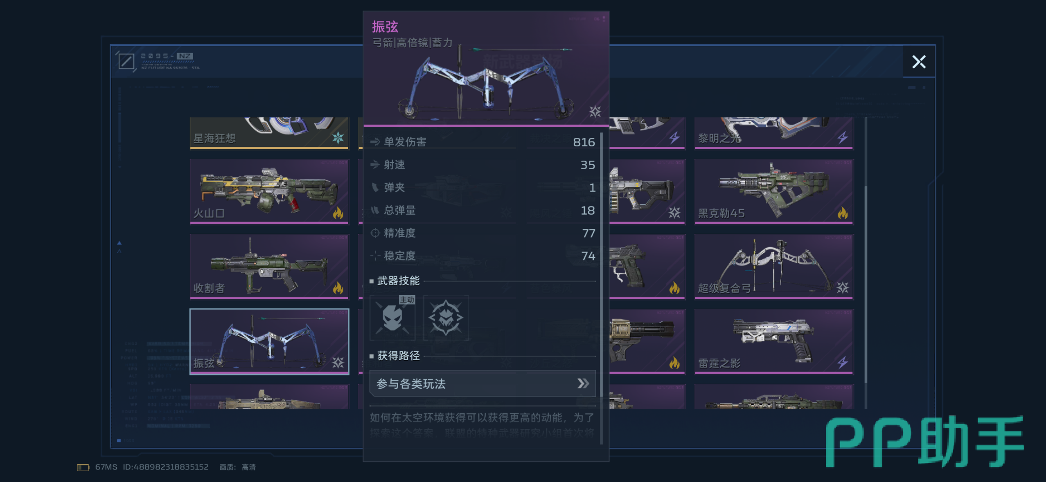Pick the 雷霆之影 pistol card
Viewport: 1046px width, 482px height.
click(774, 341)
